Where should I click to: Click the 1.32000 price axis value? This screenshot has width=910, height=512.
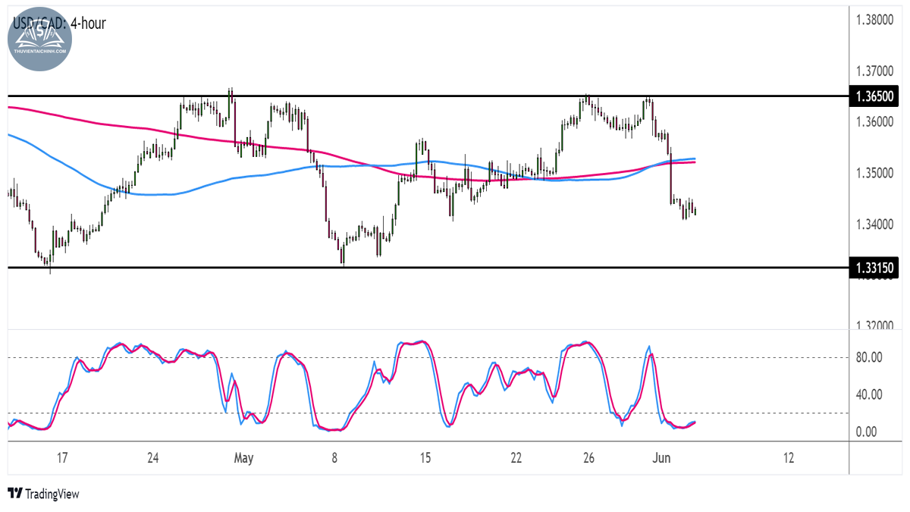click(x=873, y=326)
